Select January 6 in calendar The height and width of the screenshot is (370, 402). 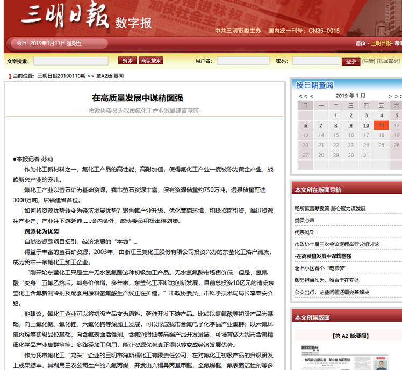point(305,126)
